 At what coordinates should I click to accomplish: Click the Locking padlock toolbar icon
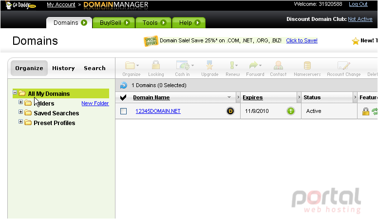[156, 65]
